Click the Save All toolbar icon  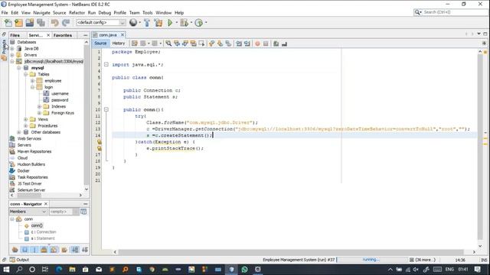click(41, 23)
